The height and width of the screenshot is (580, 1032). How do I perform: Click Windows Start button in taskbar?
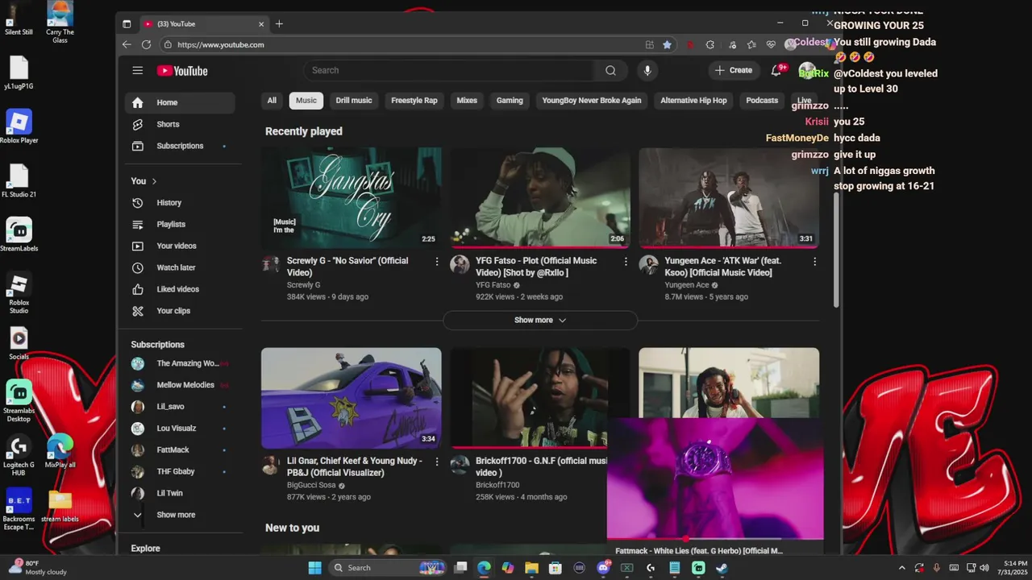pos(314,568)
